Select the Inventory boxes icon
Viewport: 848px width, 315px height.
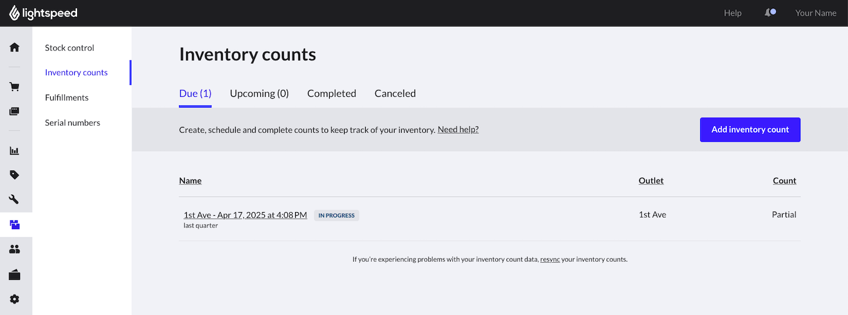pos(15,224)
